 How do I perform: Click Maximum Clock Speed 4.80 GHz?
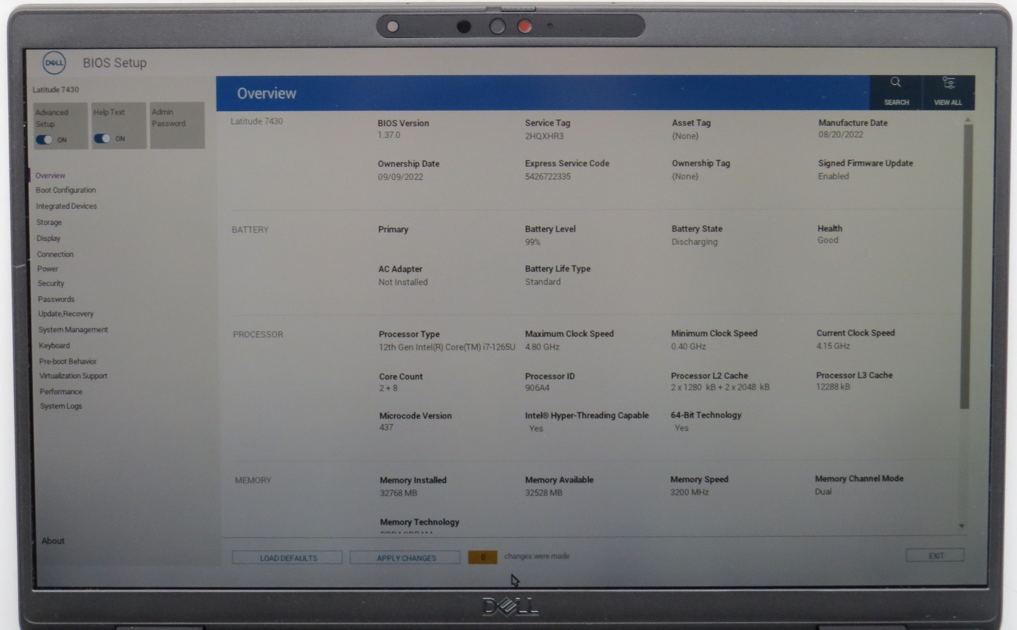coord(542,347)
